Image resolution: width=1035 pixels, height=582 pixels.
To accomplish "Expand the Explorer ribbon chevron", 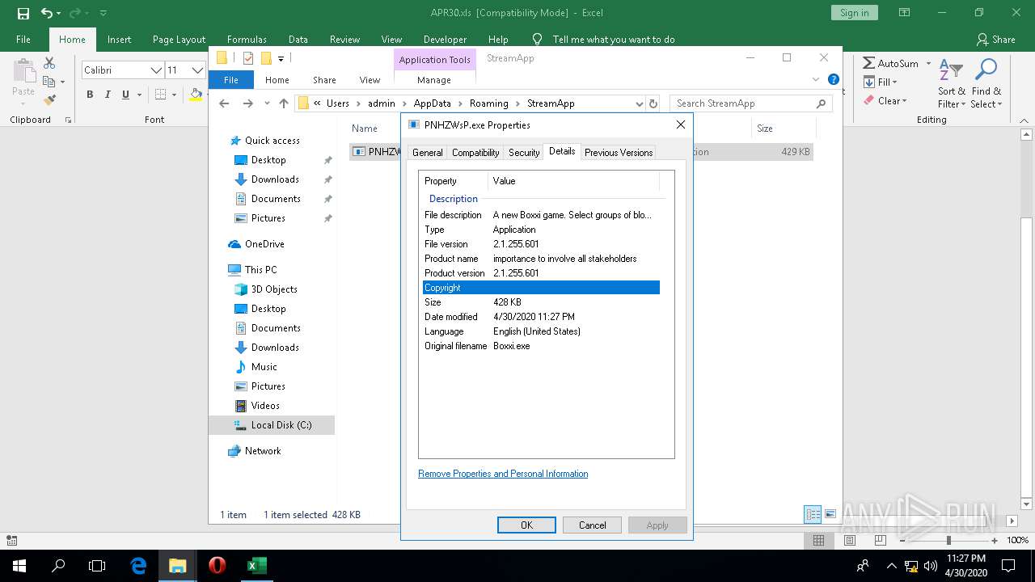I will 815,79.
